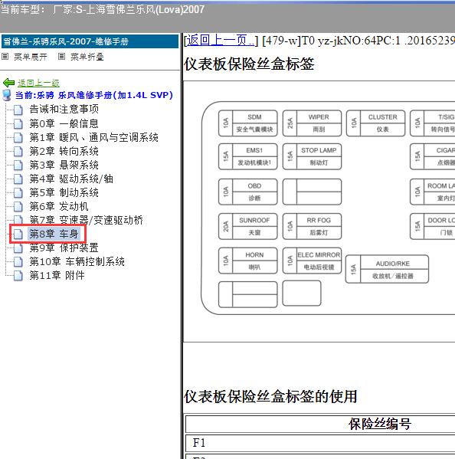Click page icon beside 第10章 车辆控制系统
The image size is (455, 459).
click(x=18, y=262)
